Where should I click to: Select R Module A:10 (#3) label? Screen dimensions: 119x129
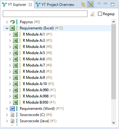tap(38, 84)
